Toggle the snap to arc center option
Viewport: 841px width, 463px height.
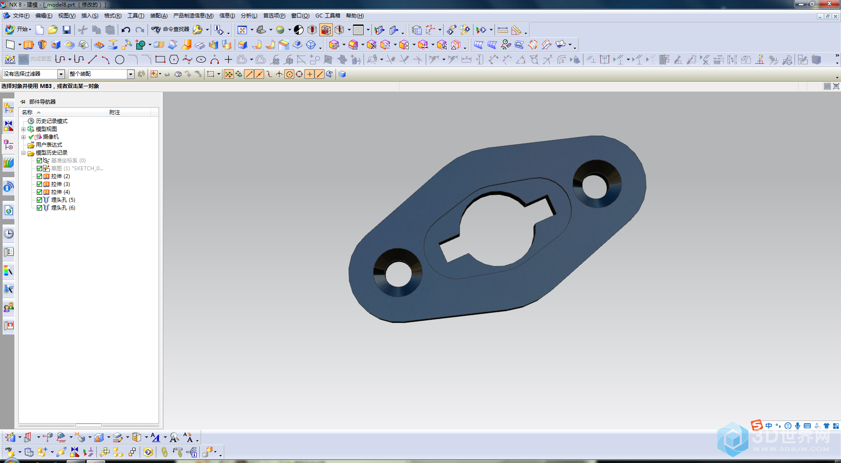point(289,74)
